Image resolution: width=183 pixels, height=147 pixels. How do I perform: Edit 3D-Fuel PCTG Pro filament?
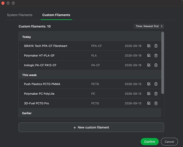coord(149,103)
